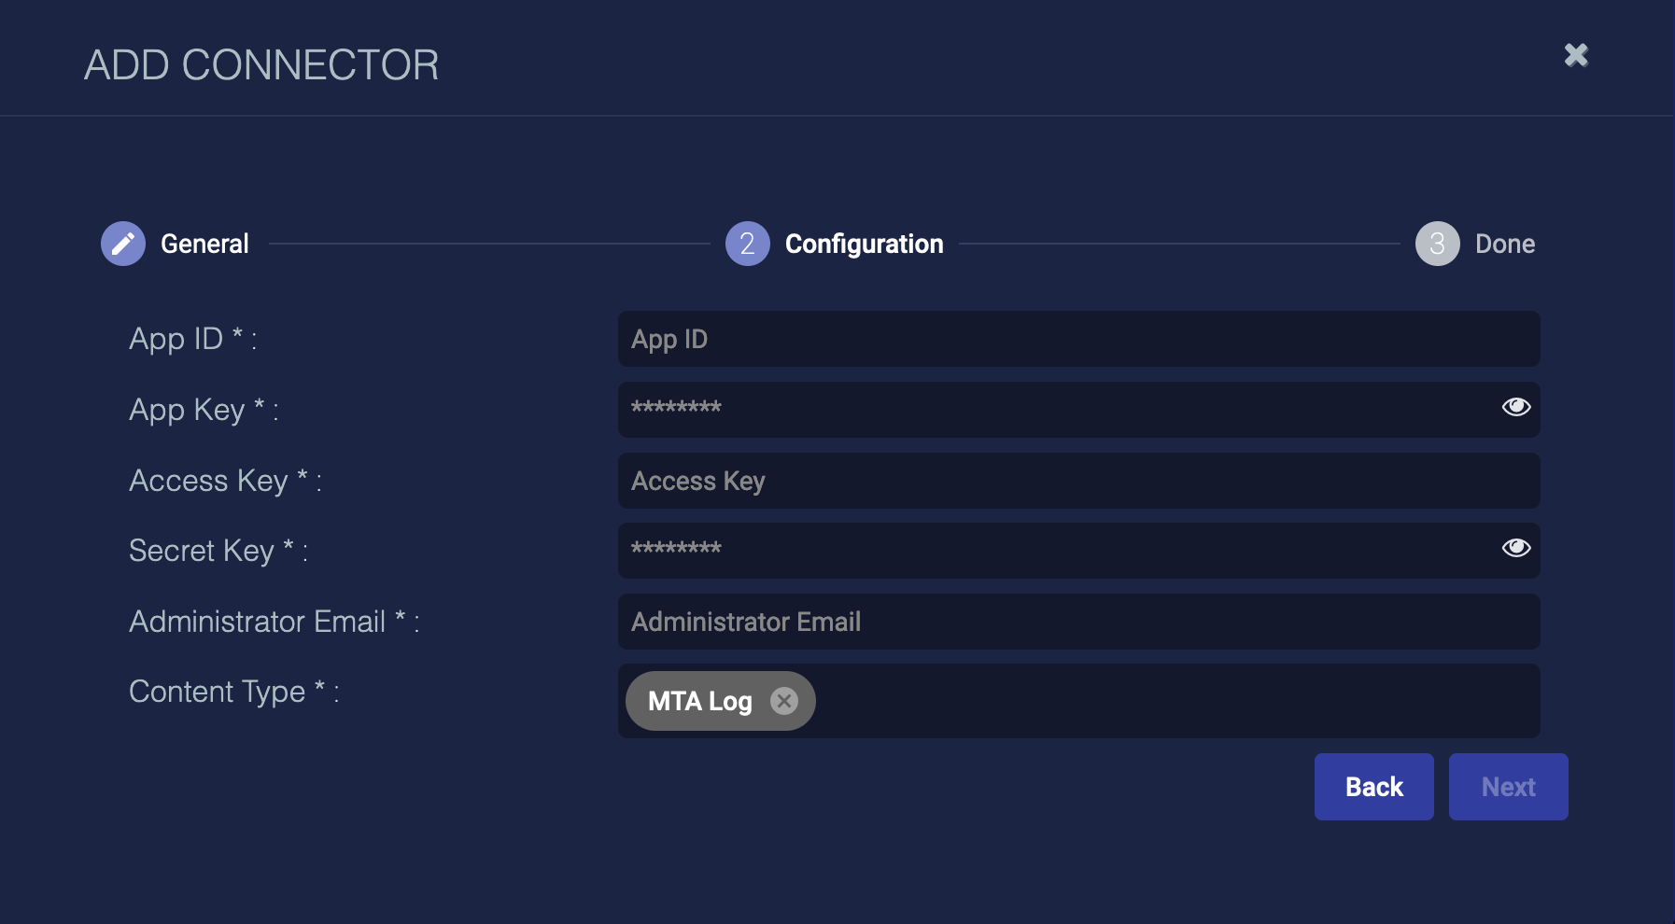
Task: Go to the General step label
Action: (x=204, y=244)
